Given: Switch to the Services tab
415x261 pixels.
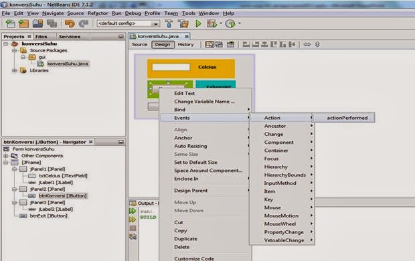Looking at the screenshot, I should click(70, 37).
